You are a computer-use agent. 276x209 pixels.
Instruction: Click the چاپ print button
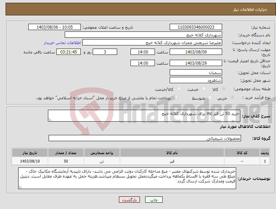pos(154,200)
